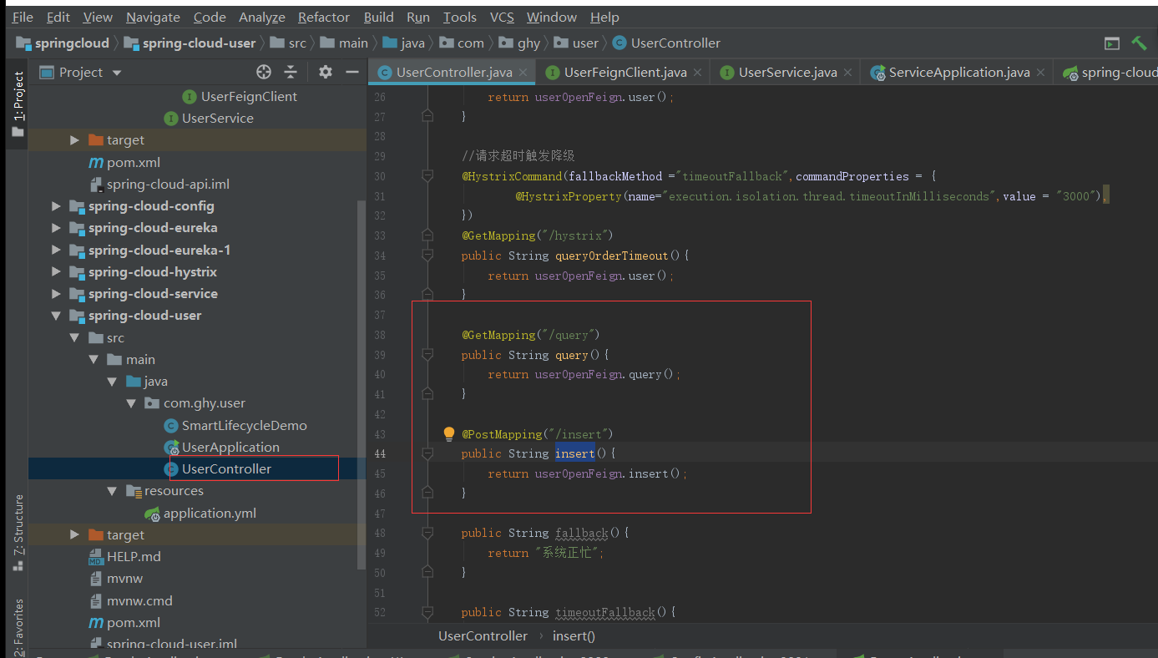Click the collapse all icon in Project panel
Image resolution: width=1158 pixels, height=658 pixels.
tap(291, 72)
